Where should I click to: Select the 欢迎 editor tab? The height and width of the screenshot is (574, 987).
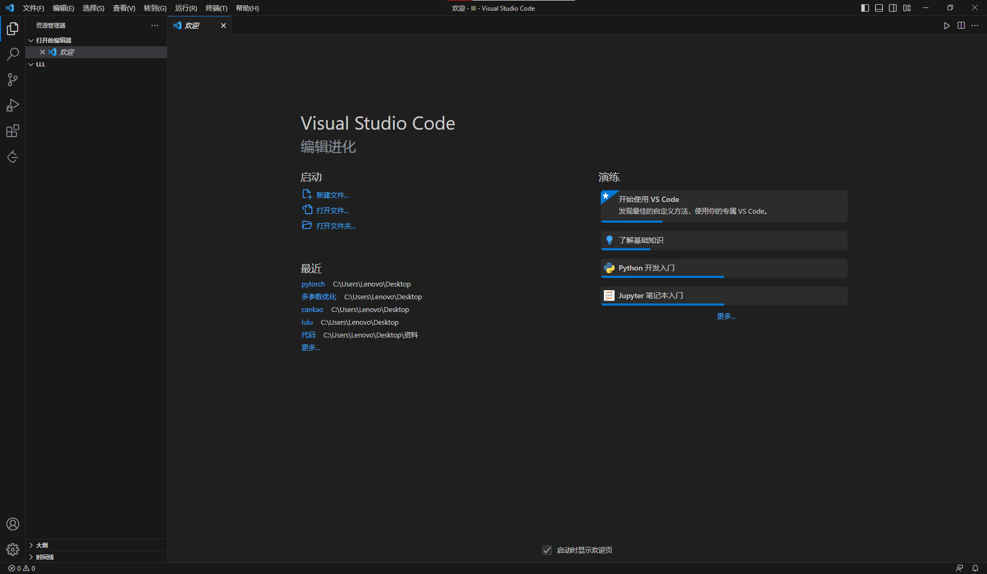[200, 26]
